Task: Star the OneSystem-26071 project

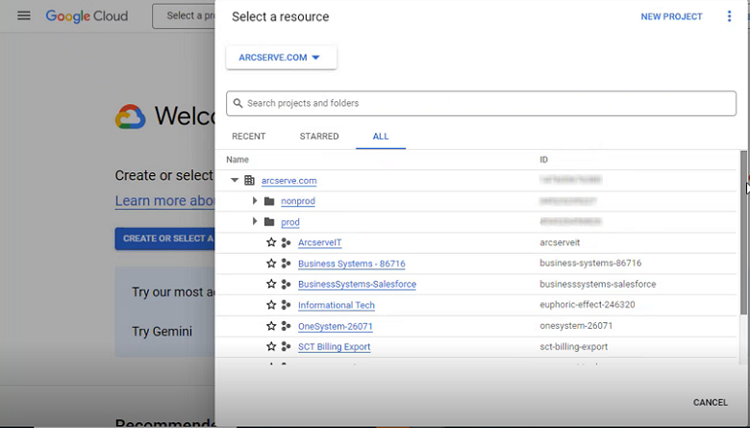Action: pos(271,326)
